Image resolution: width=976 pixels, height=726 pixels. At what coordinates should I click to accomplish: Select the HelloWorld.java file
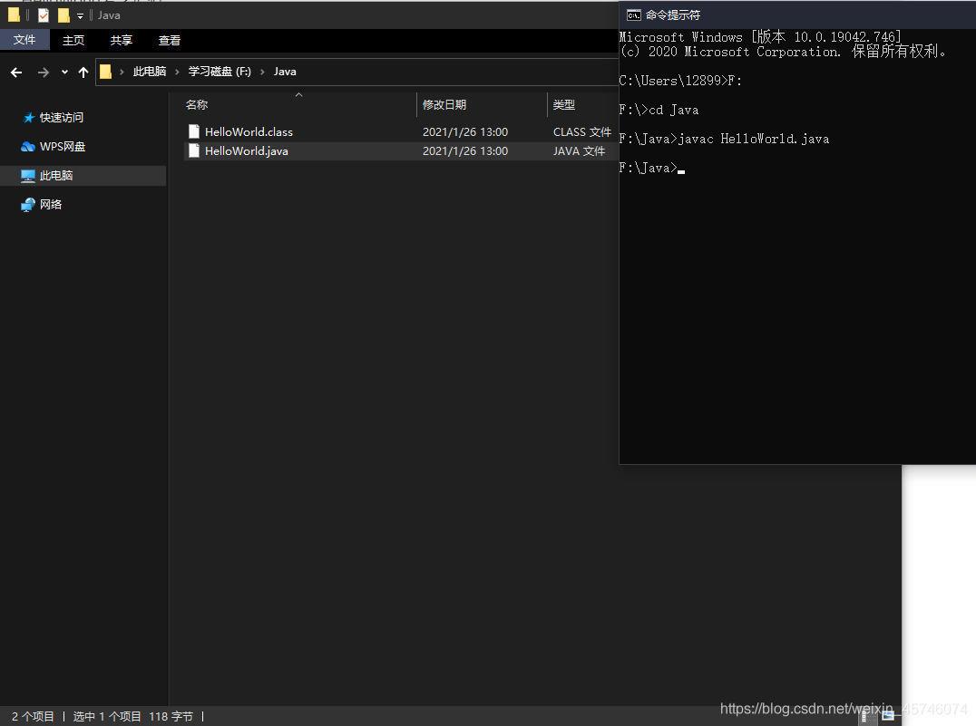(x=247, y=151)
